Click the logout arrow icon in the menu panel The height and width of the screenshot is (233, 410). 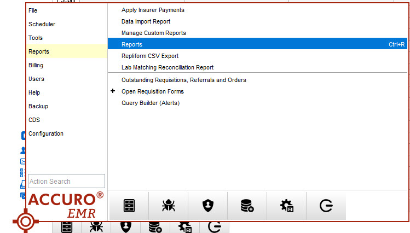coord(326,206)
